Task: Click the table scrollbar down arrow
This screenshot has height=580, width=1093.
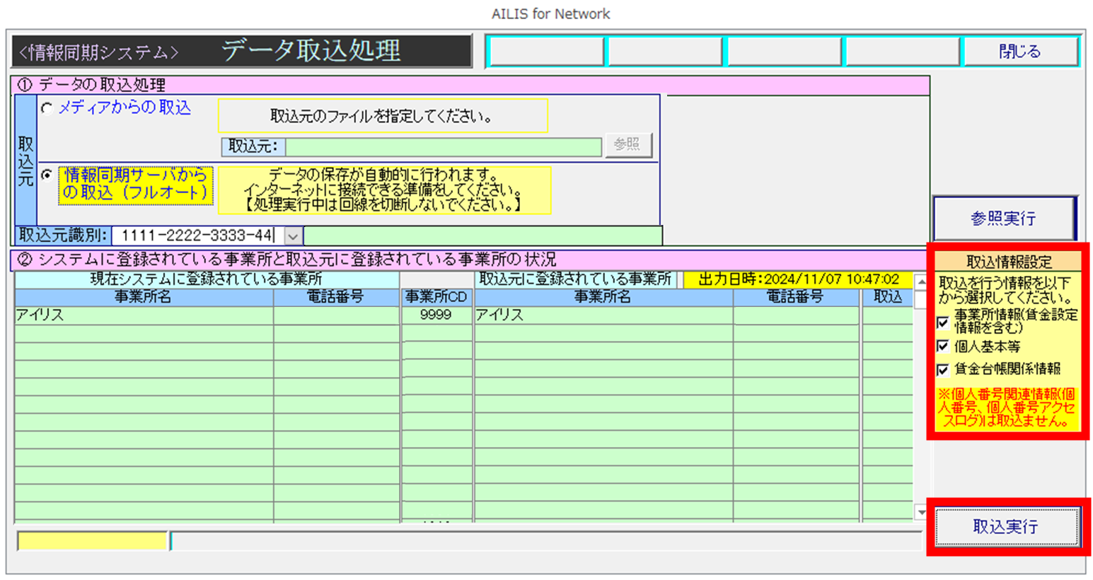Action: pos(921,511)
